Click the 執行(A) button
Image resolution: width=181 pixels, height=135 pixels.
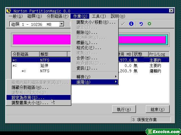(124, 109)
